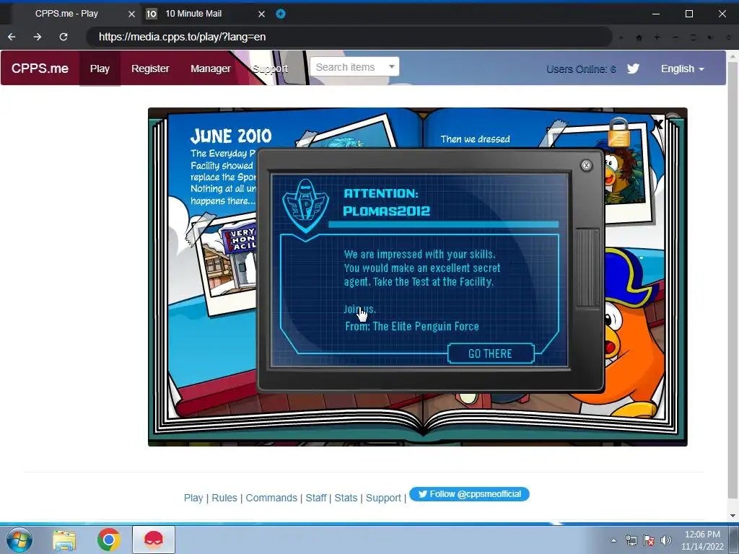Close the EPF invitation message popup
The height and width of the screenshot is (554, 739).
pyautogui.click(x=586, y=165)
